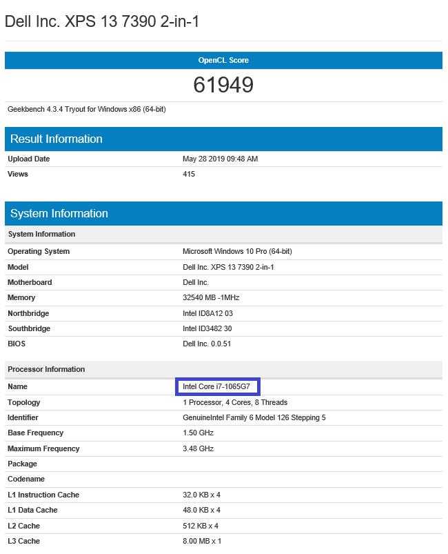The image size is (448, 554).
Task: Select the L3 Cache value 8.00 MB
Action: point(202,541)
